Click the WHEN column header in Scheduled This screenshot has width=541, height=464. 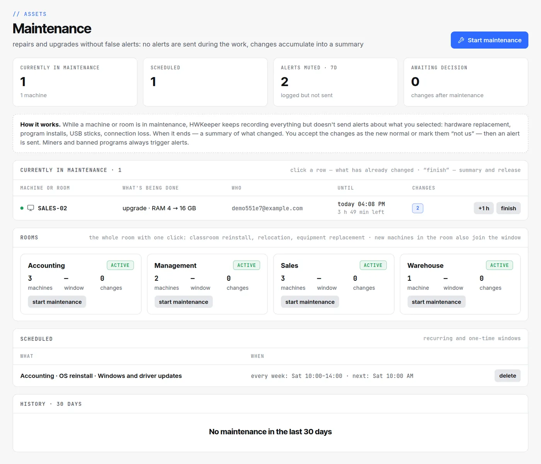pos(257,356)
